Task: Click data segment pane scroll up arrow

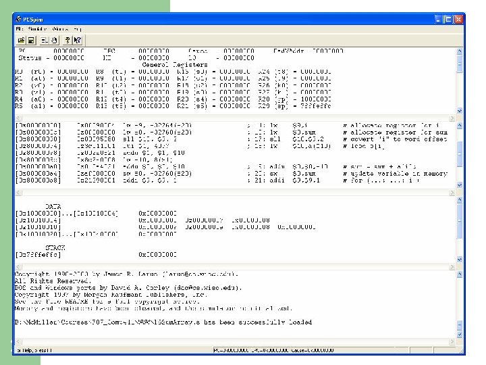Action: [460, 200]
